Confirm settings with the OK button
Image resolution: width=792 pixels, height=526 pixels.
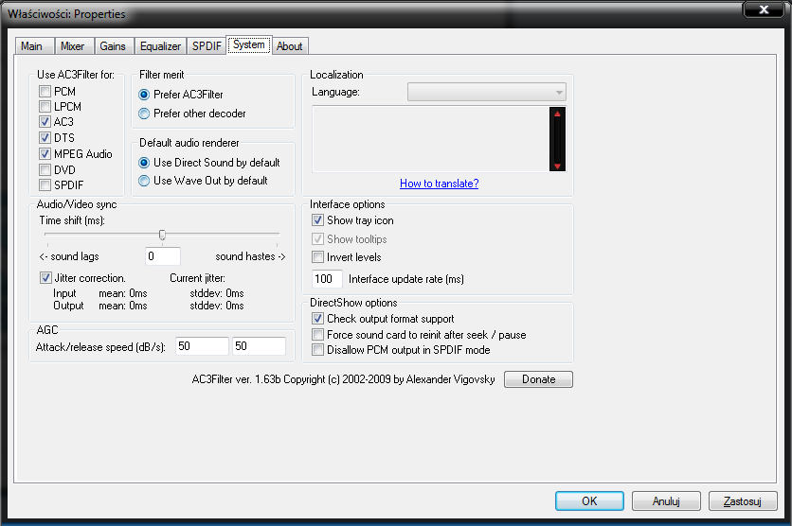tap(589, 500)
